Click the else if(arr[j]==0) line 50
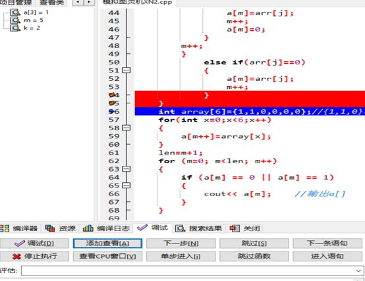Viewport: 365px width, 281px height. (254, 63)
